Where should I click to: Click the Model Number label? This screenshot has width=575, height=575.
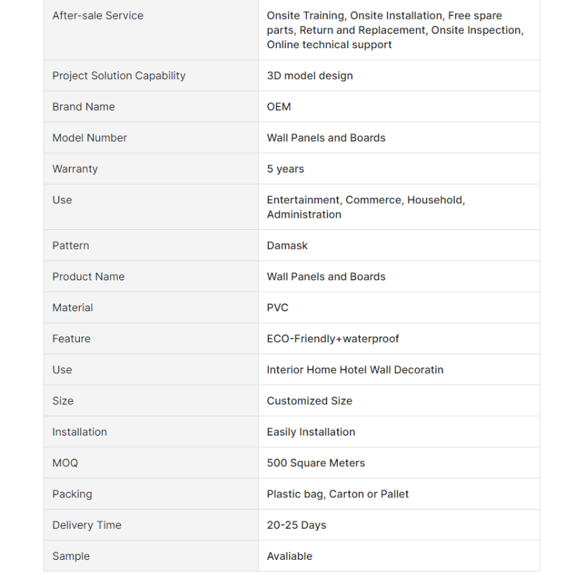[90, 137]
